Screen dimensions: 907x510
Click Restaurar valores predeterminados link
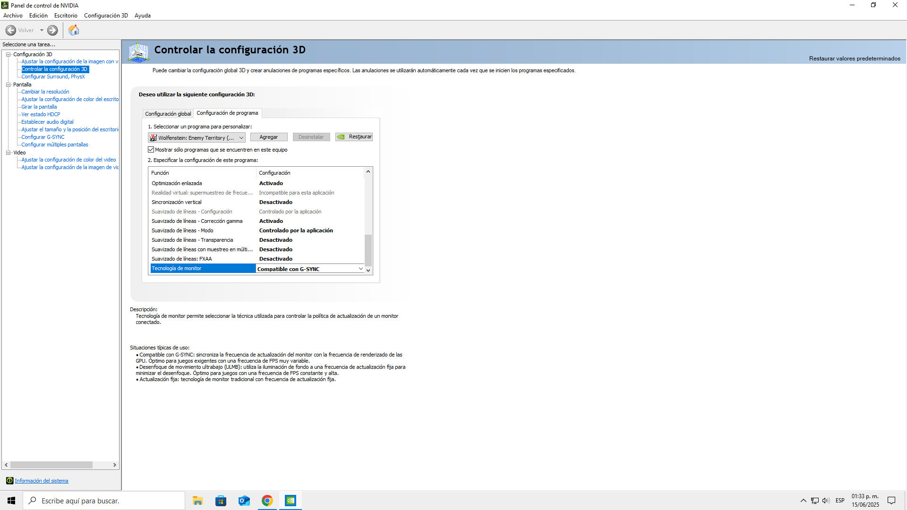(855, 59)
